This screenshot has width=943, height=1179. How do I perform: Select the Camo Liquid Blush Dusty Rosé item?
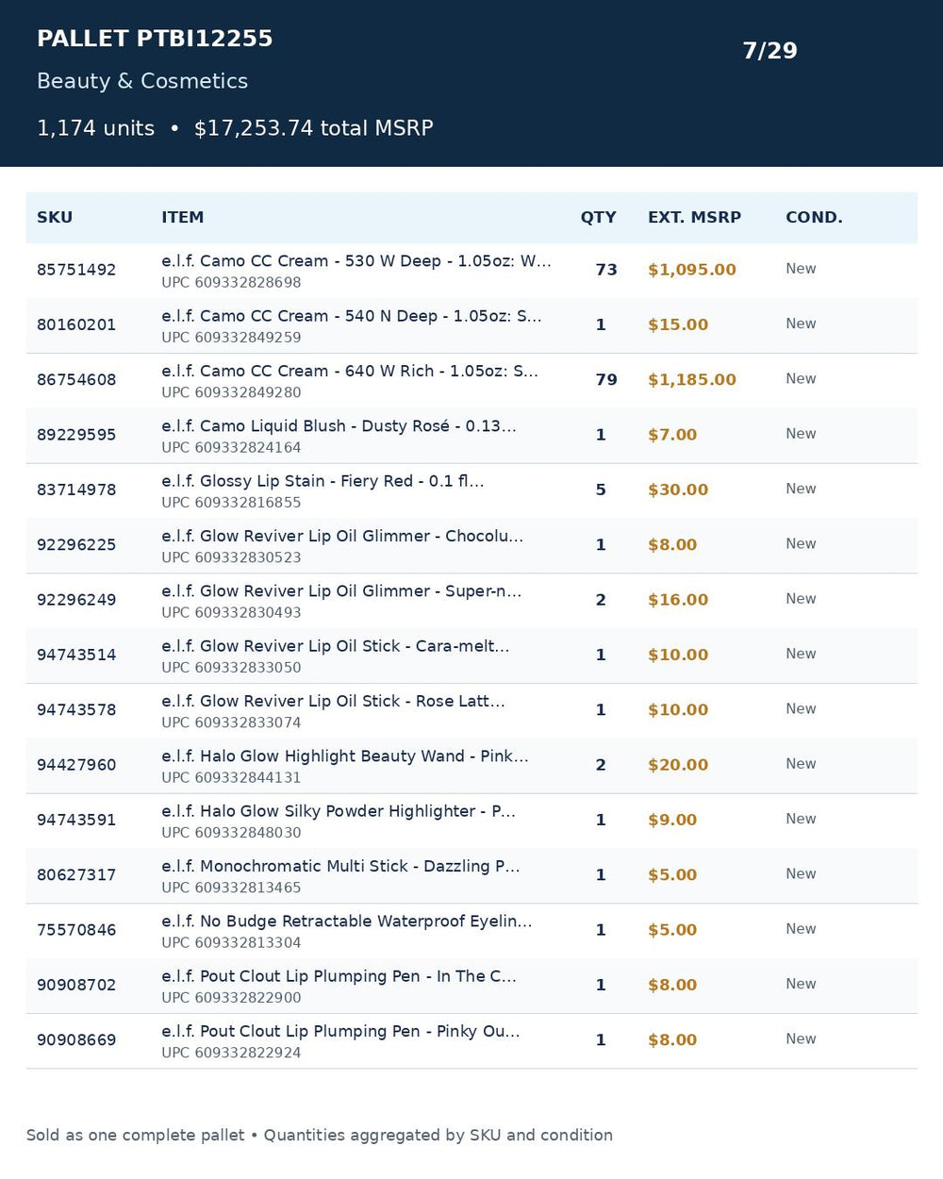click(x=339, y=426)
